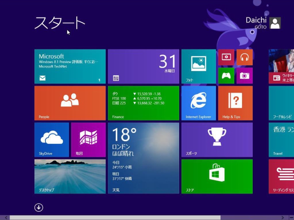Launch the Video app small tile

226,57
